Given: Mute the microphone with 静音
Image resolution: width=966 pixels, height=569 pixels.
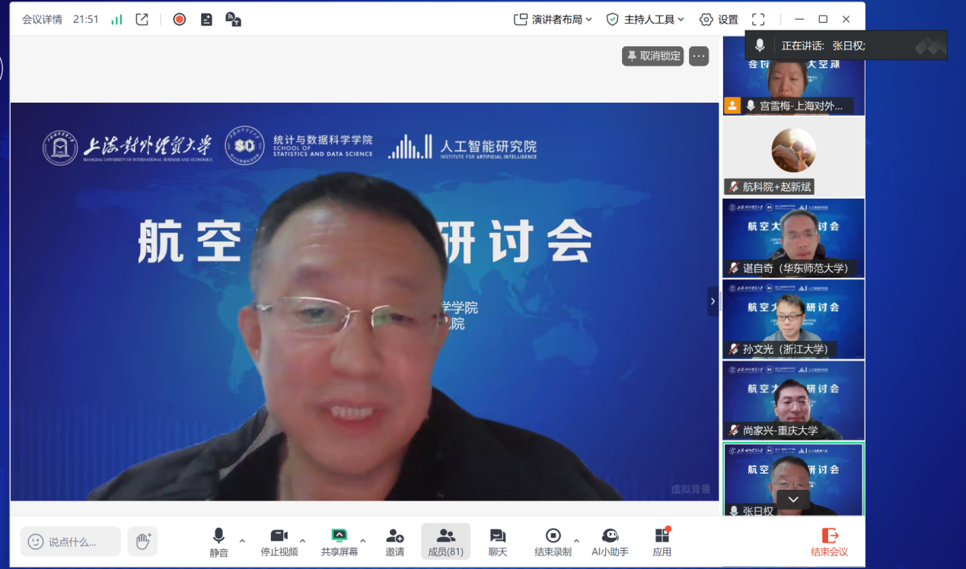Looking at the screenshot, I should [x=218, y=542].
